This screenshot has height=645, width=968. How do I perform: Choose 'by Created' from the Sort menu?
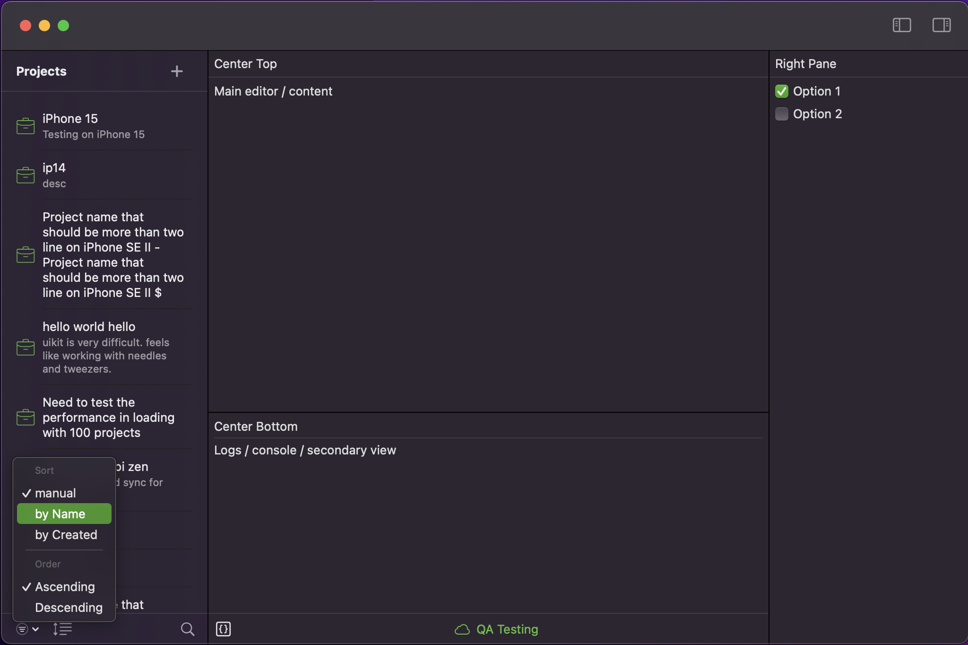tap(66, 535)
